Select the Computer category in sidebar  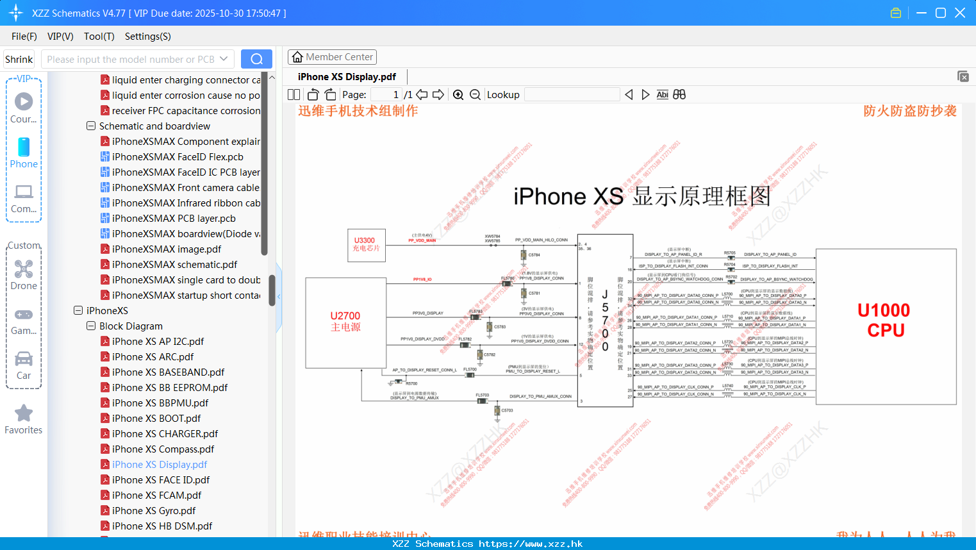coord(24,198)
